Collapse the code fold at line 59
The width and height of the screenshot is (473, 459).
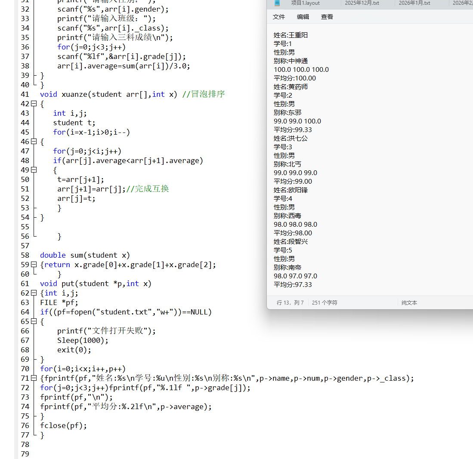pos(34,265)
